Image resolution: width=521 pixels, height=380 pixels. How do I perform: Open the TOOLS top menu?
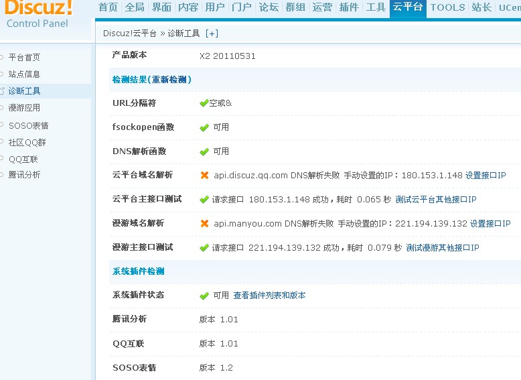447,7
